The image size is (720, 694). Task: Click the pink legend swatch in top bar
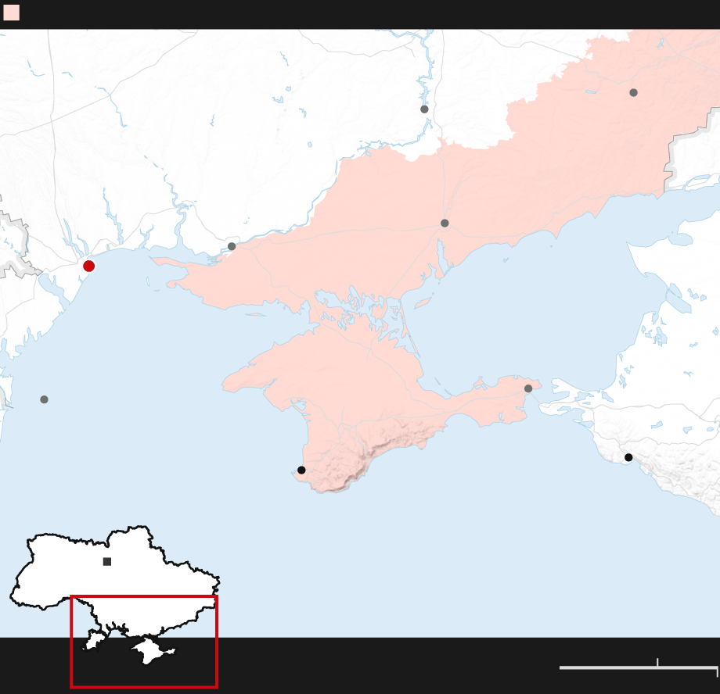[x=11, y=13]
